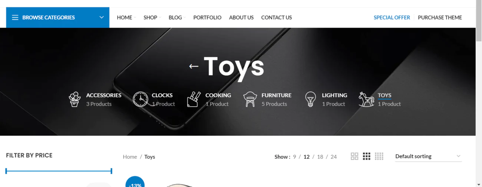
Task: Click the Lighting category bulb icon
Action: tap(310, 99)
